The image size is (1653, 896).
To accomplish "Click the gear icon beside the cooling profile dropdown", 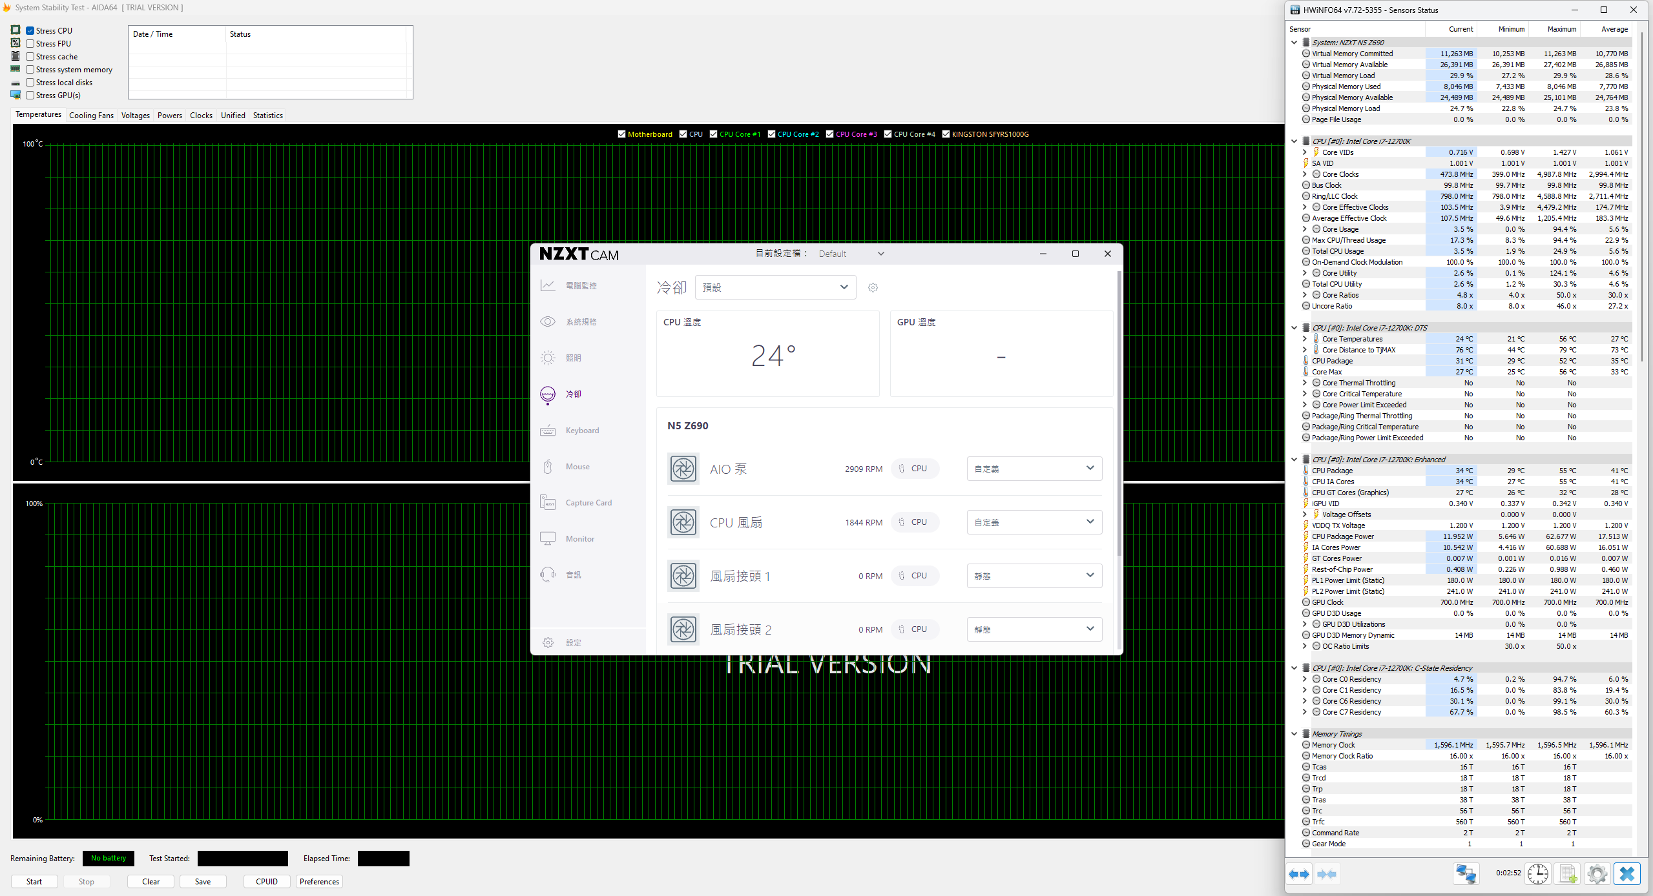I will (x=873, y=288).
